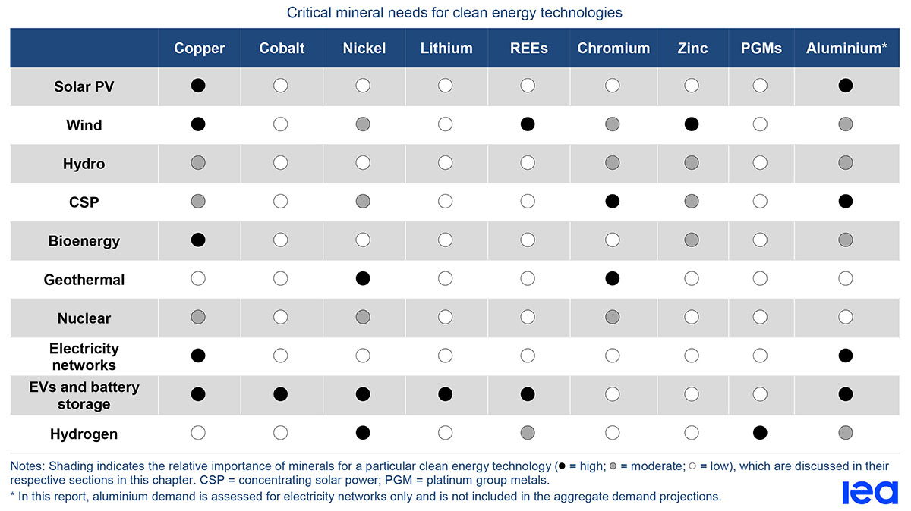Image resolution: width=911 pixels, height=511 pixels.
Task: Click the black Zinc dot for Wind
Action: [x=692, y=124]
